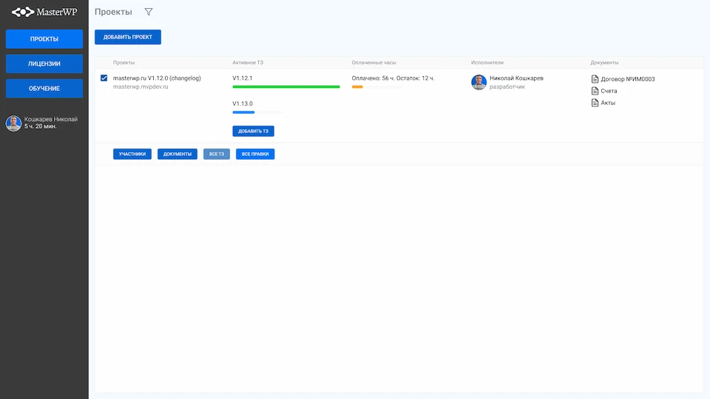
Task: Uncheck the masterwp.ru project checkbox
Action: pos(104,78)
